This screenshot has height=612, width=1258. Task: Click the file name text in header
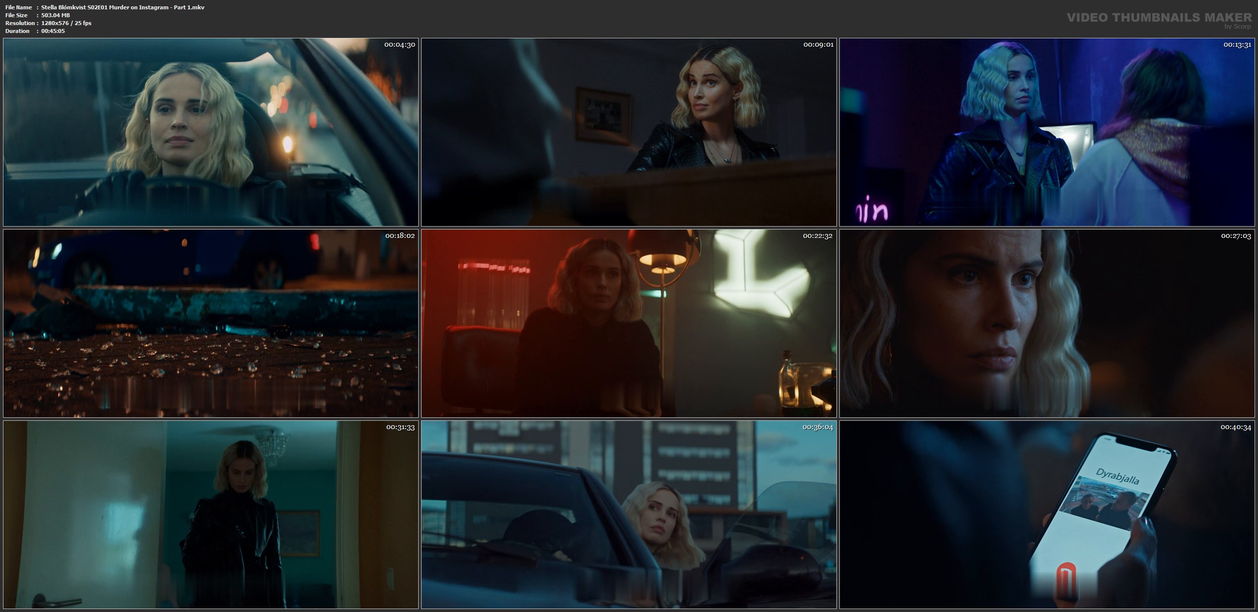(x=122, y=7)
